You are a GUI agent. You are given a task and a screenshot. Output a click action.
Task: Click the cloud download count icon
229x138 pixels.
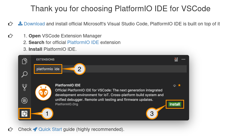point(174,86)
